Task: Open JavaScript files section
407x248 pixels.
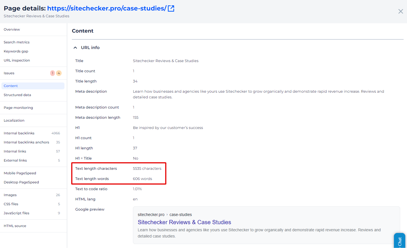Action: point(16,213)
